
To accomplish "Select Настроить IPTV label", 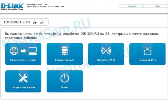I will coord(147,60).
